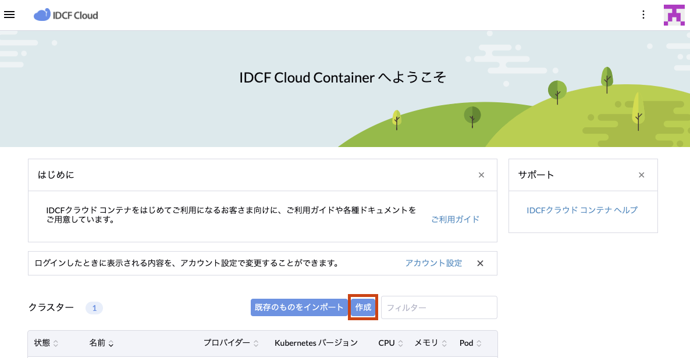This screenshot has width=690, height=358.
Task: Go to アカウント設定 link
Action: [x=433, y=263]
